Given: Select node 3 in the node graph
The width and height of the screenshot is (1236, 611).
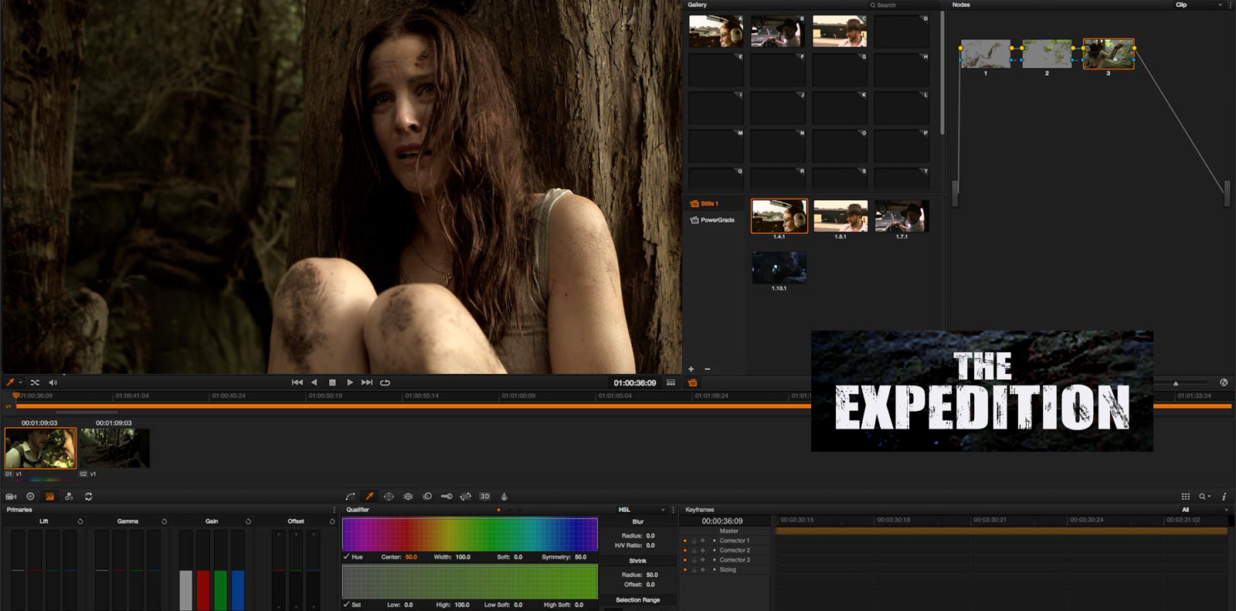Looking at the screenshot, I should click(1109, 53).
